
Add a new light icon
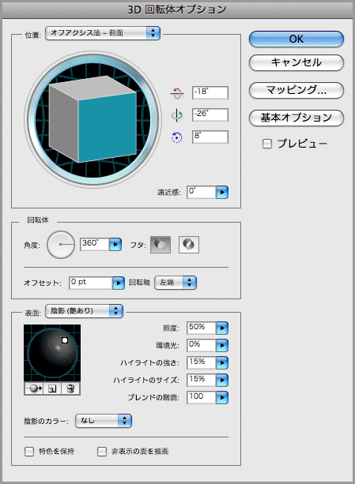coord(52,388)
